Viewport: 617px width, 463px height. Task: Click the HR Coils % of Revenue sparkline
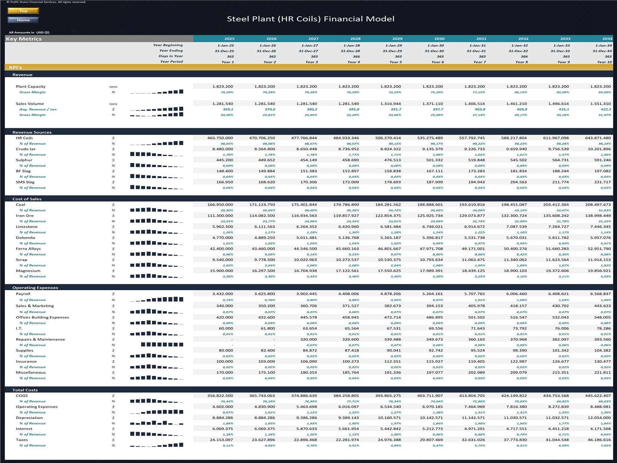157,144
